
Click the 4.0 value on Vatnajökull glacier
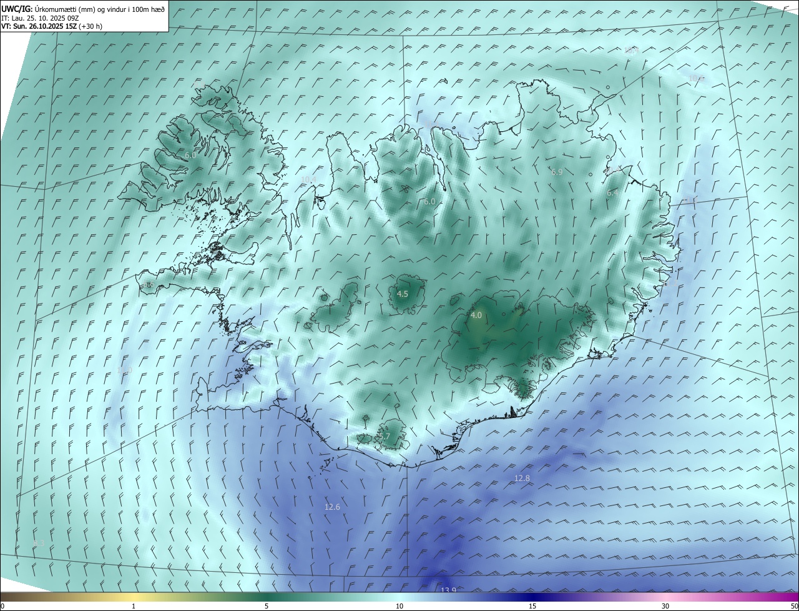pos(476,315)
